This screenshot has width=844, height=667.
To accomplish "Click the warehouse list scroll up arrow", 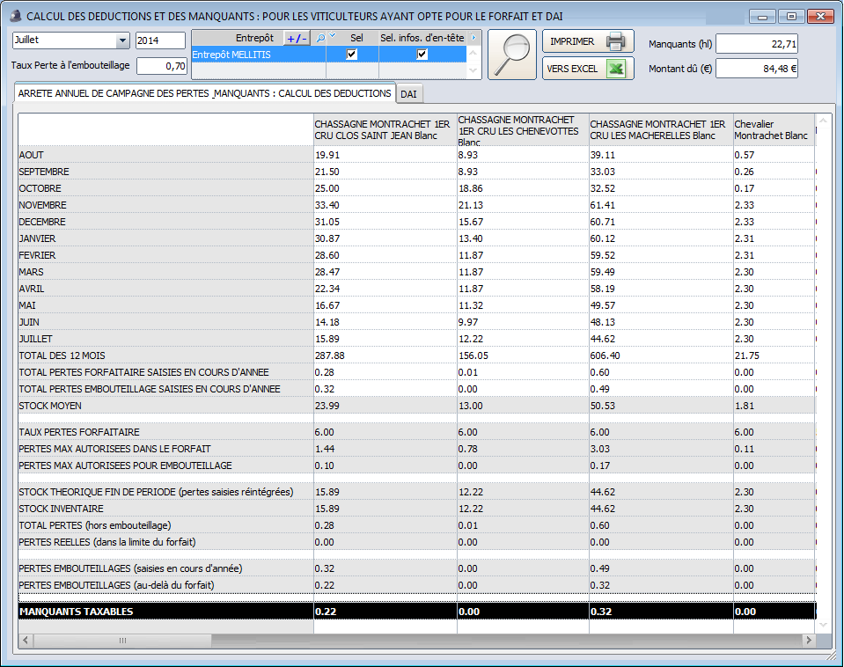I will tap(473, 53).
